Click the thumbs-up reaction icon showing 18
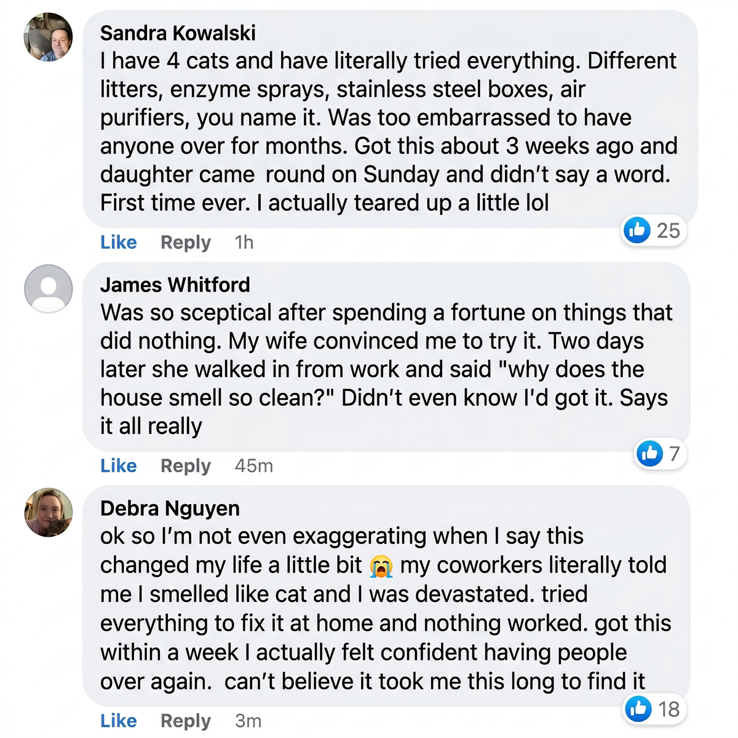Screen dimensions: 738x738 638,708
